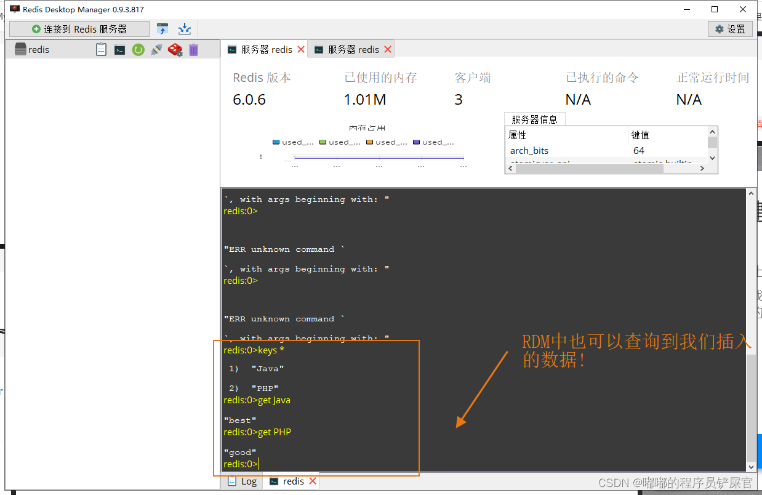Click the green plus connect icon
Image resolution: width=762 pixels, height=495 pixels.
tap(36, 29)
